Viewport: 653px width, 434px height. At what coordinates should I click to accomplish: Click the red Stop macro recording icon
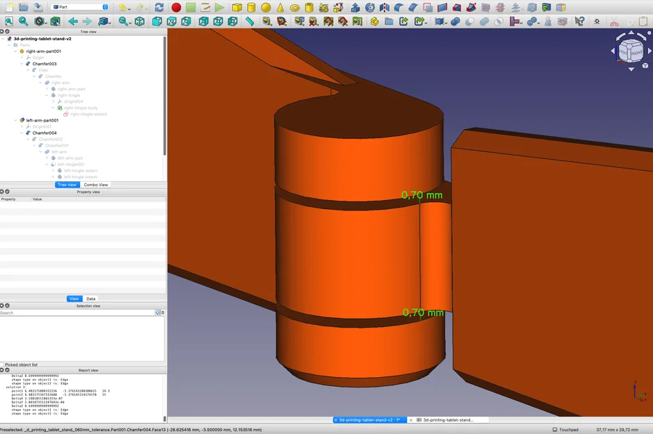pyautogui.click(x=176, y=8)
